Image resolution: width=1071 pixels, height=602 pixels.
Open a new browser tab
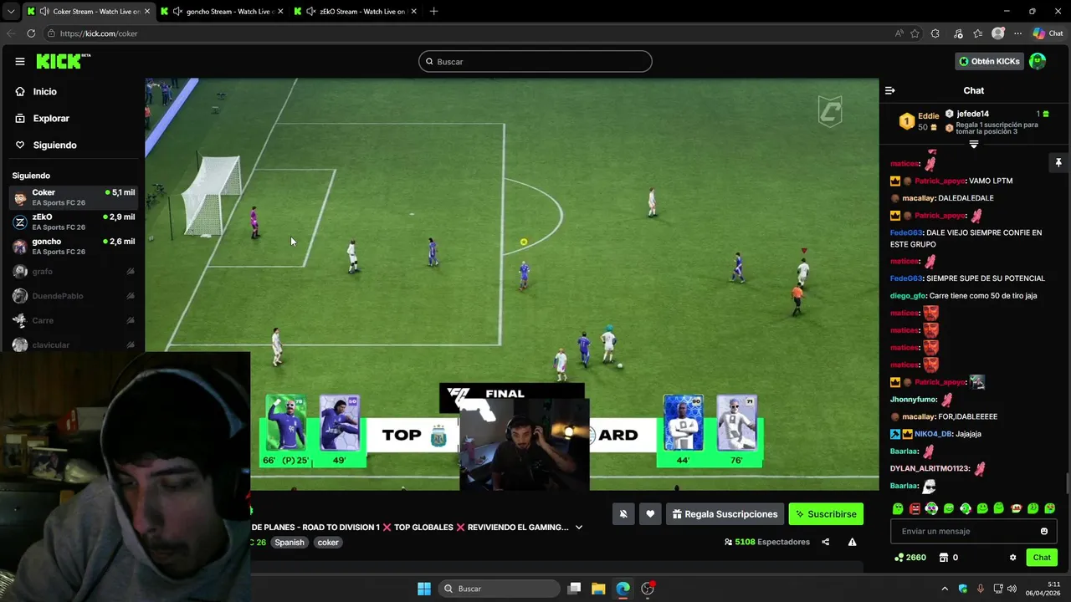433,12
